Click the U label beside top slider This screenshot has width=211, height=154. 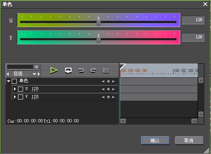pyautogui.click(x=11, y=20)
